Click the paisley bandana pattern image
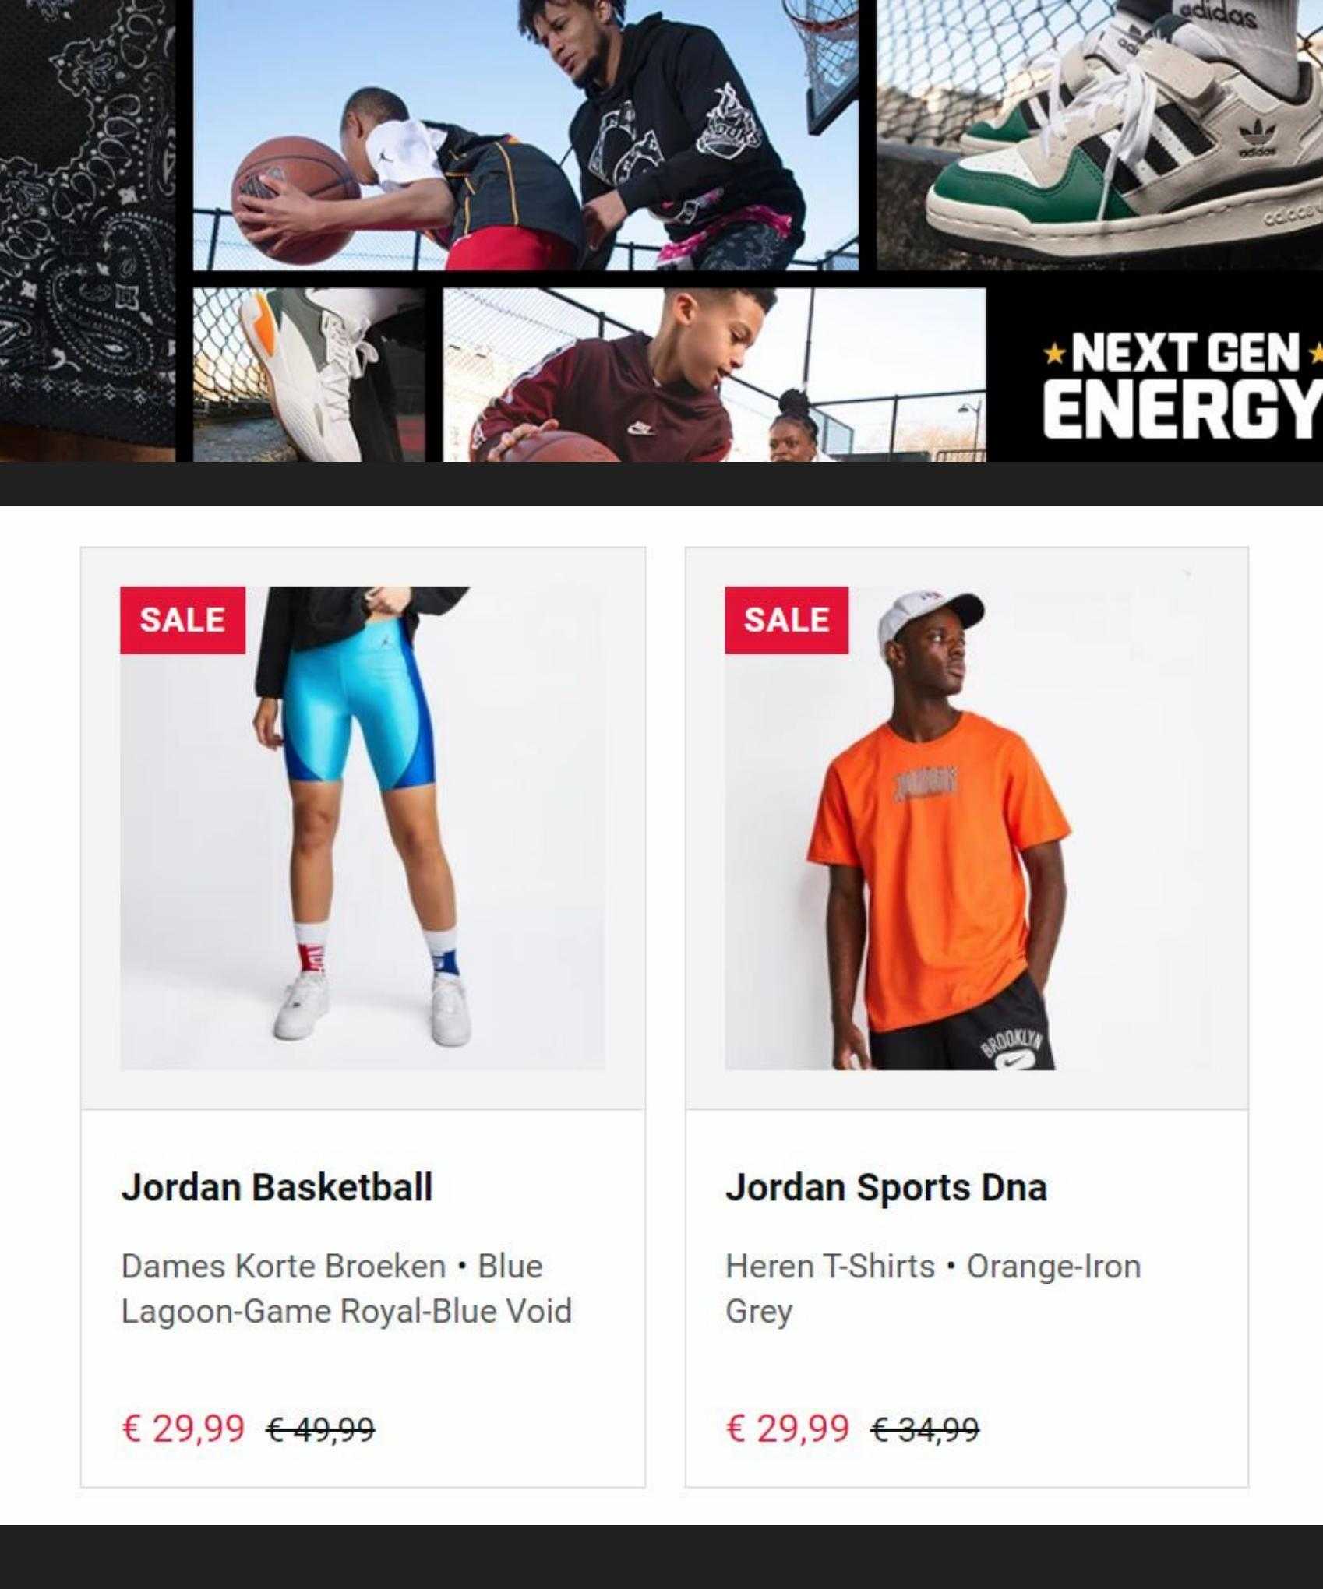Screen dimensions: 1323x1589 [87, 231]
